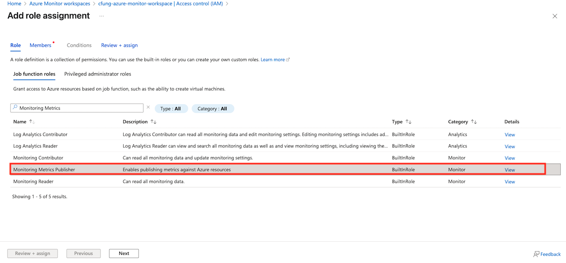Open the Type : All filter

tap(171, 108)
